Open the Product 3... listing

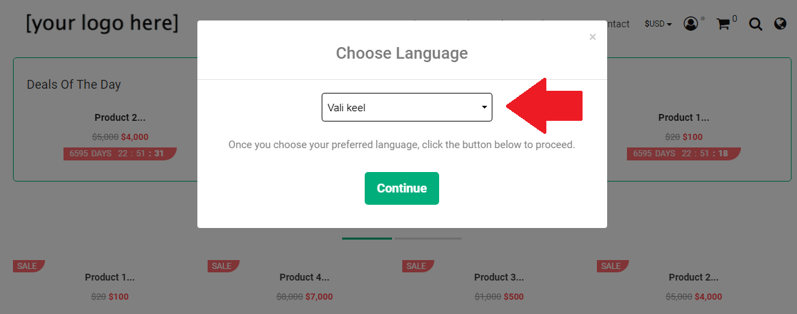point(499,277)
